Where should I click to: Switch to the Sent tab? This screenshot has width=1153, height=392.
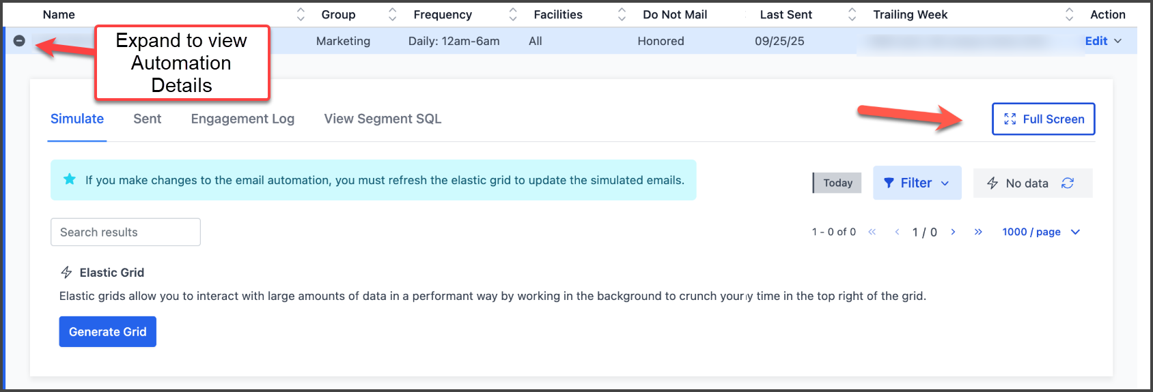point(147,119)
